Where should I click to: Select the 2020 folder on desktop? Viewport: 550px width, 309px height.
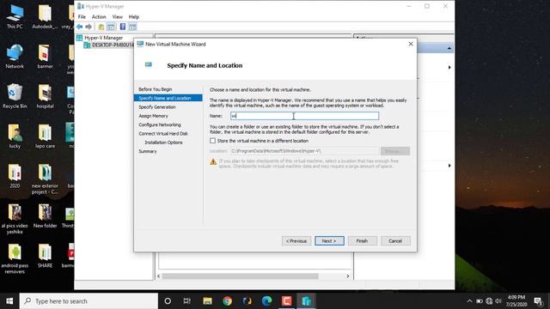(15, 176)
